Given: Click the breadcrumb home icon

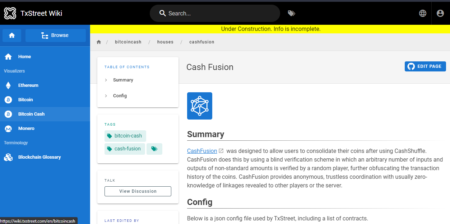Looking at the screenshot, I should [99, 42].
